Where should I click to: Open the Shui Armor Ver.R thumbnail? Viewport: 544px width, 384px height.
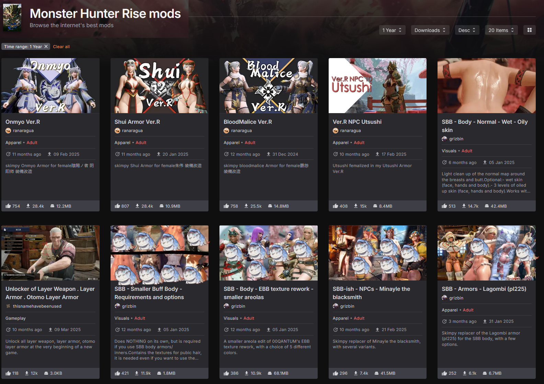[x=159, y=86]
